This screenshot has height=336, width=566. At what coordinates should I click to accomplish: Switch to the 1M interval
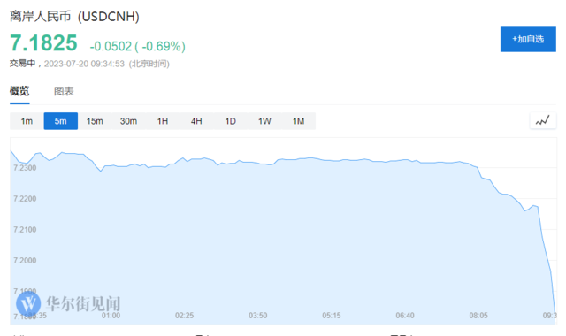coord(299,121)
